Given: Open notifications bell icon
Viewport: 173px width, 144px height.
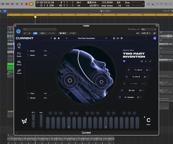Looking at the screenshot, I should click(59, 38).
